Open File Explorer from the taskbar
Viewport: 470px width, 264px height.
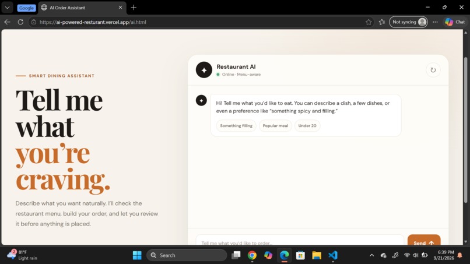(317, 255)
